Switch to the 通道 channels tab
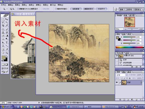Image resolution: width=145 pixels, height=109 pixels. tap(124, 72)
